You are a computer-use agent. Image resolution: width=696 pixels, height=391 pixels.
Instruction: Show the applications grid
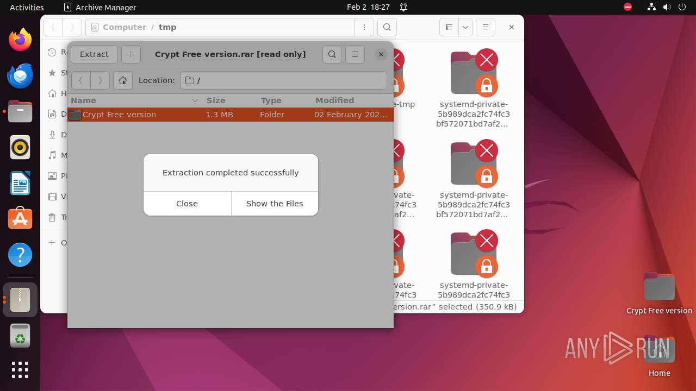pos(20,370)
